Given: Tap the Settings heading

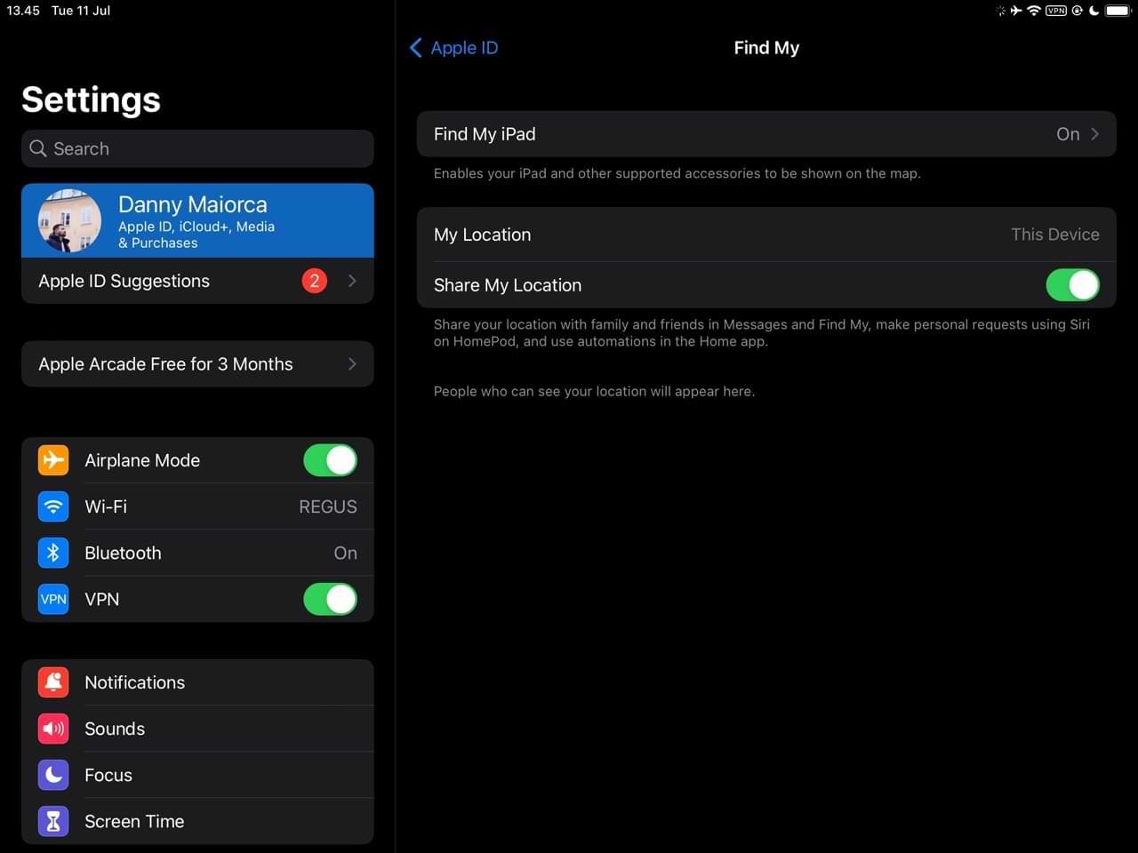Looking at the screenshot, I should tap(91, 100).
